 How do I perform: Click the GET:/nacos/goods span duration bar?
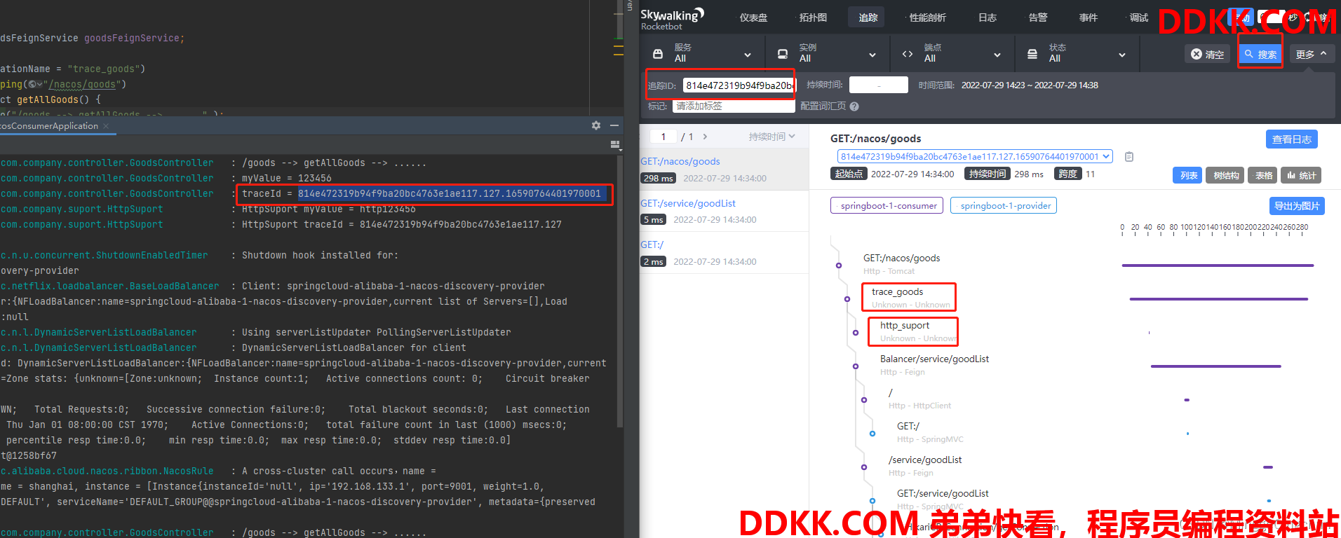[1218, 265]
